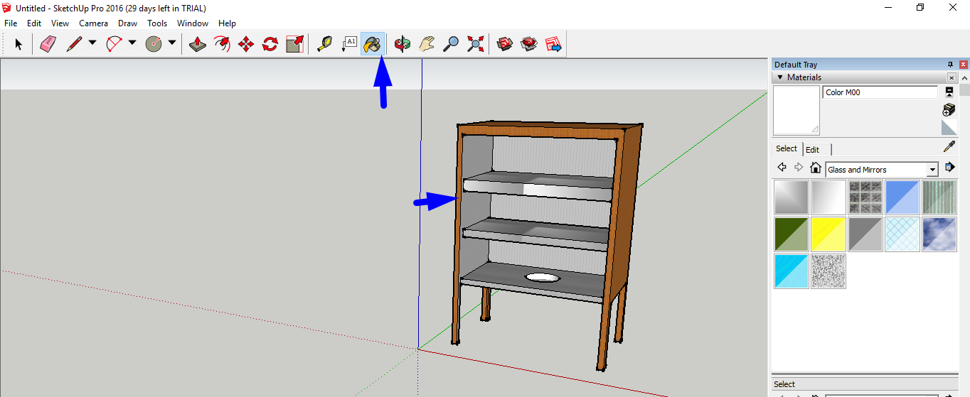Pick the Tape Measure tool
The width and height of the screenshot is (970, 397).
coord(324,44)
